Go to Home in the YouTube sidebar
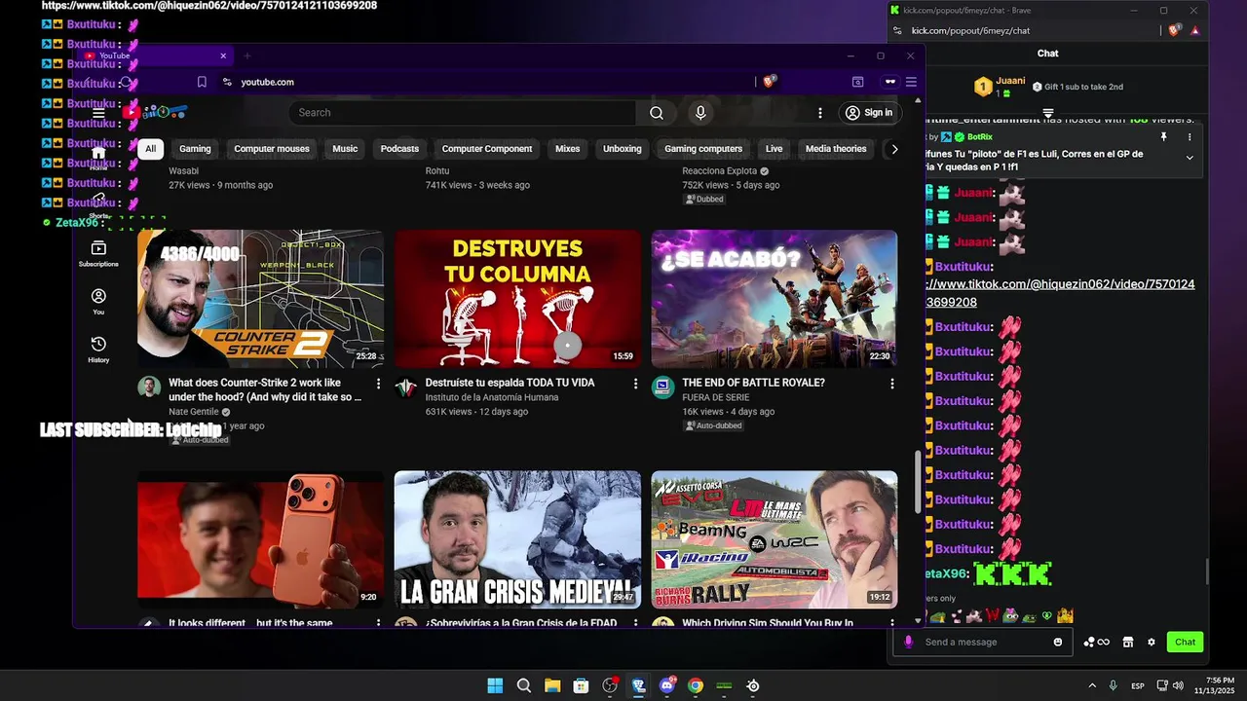 coord(98,158)
